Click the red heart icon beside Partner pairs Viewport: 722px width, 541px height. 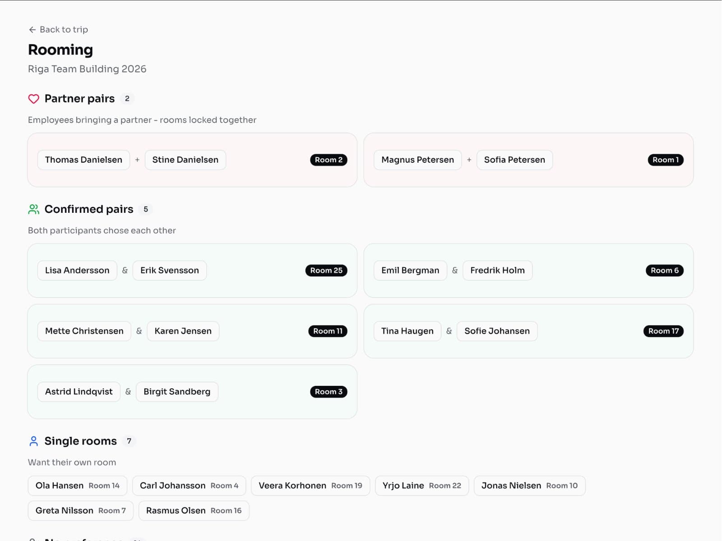pyautogui.click(x=34, y=99)
